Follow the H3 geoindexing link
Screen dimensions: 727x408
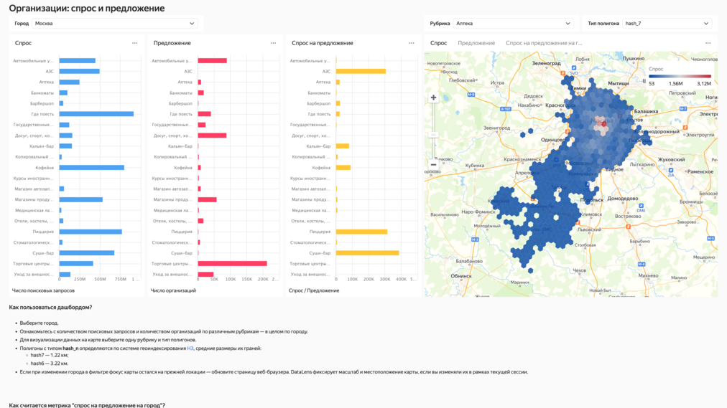190,348
